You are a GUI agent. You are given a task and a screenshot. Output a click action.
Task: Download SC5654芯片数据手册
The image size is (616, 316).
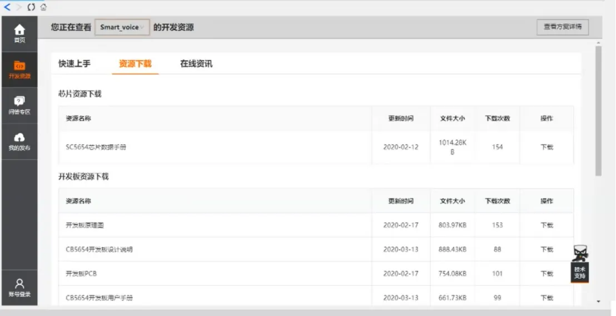pos(547,147)
